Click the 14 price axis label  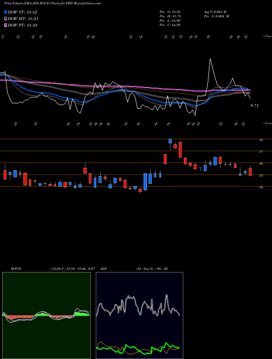pyautogui.click(x=261, y=188)
